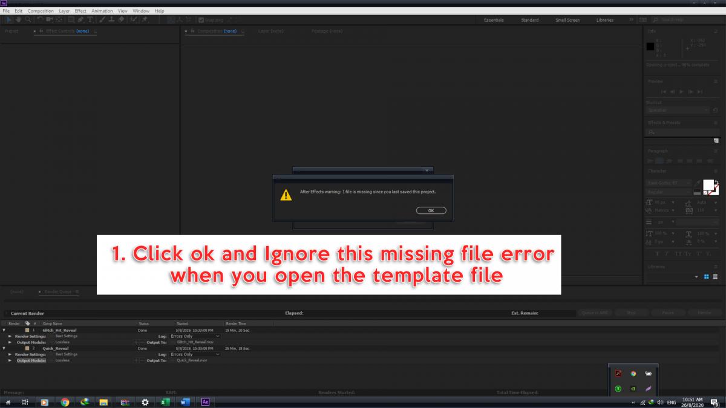Viewport: 726px width, 408px height.
Task: Click the NVIDIA icon in system tray
Action: point(633,389)
